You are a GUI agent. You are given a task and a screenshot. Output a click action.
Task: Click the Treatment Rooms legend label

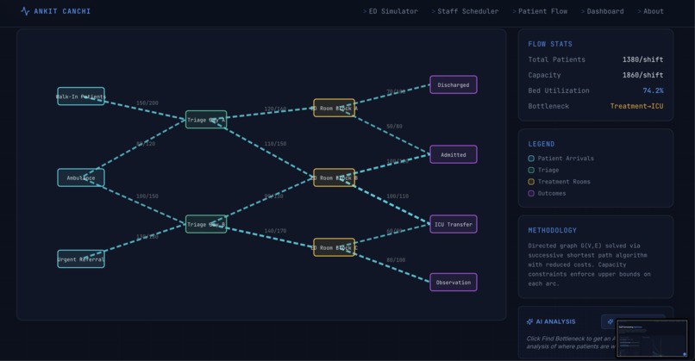[x=564, y=182]
